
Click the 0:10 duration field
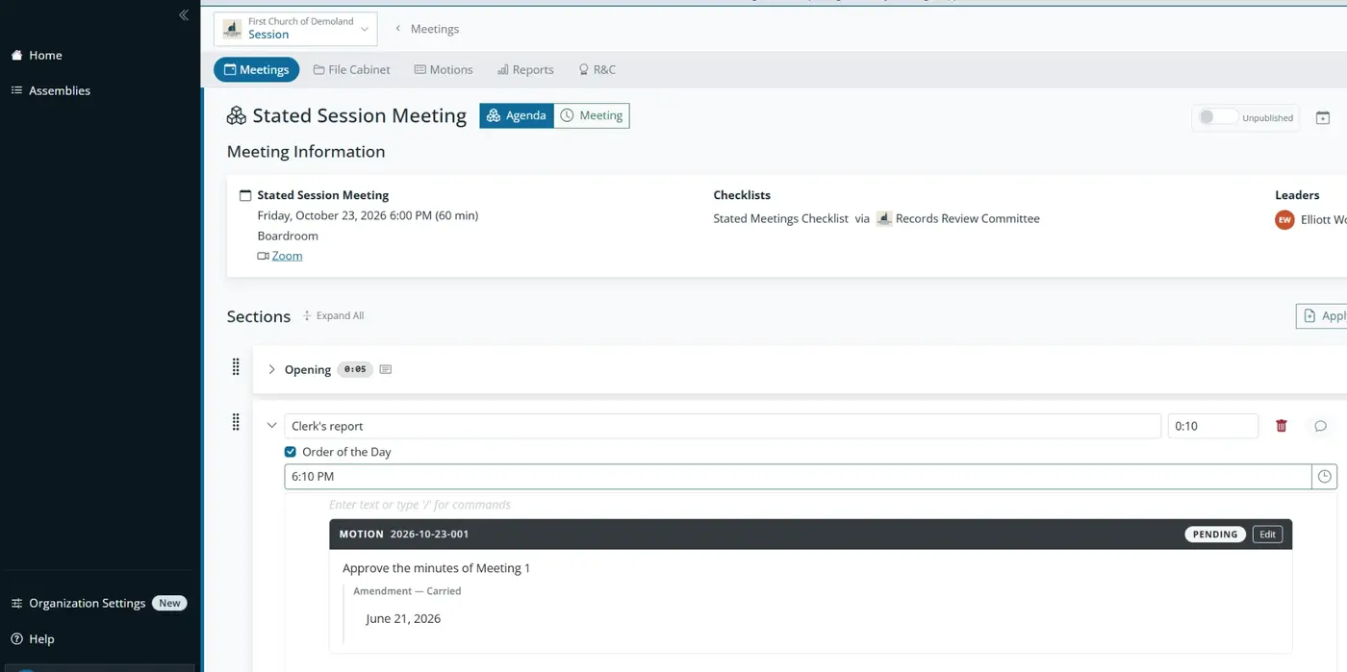coord(1213,426)
